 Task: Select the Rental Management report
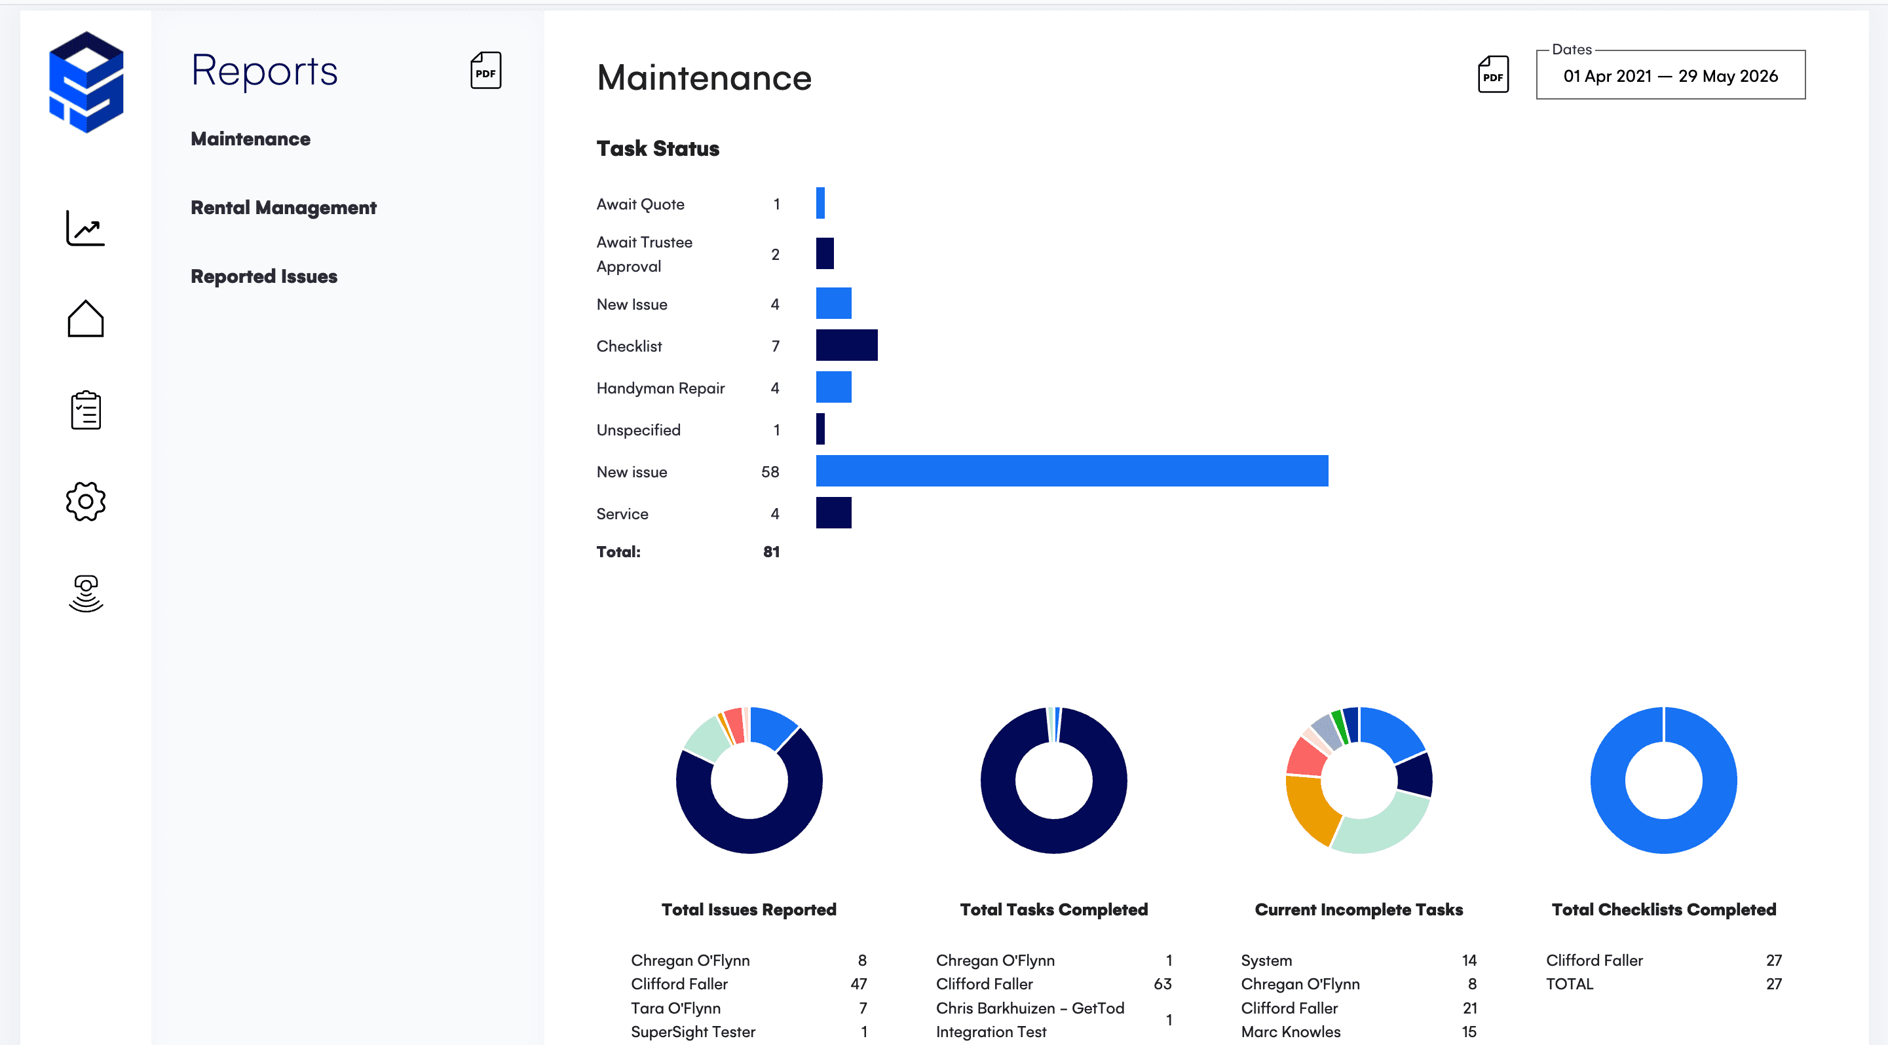coord(284,208)
